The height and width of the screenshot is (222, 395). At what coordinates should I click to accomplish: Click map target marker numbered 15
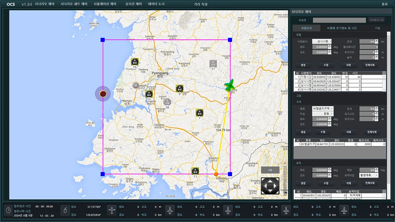click(134, 61)
